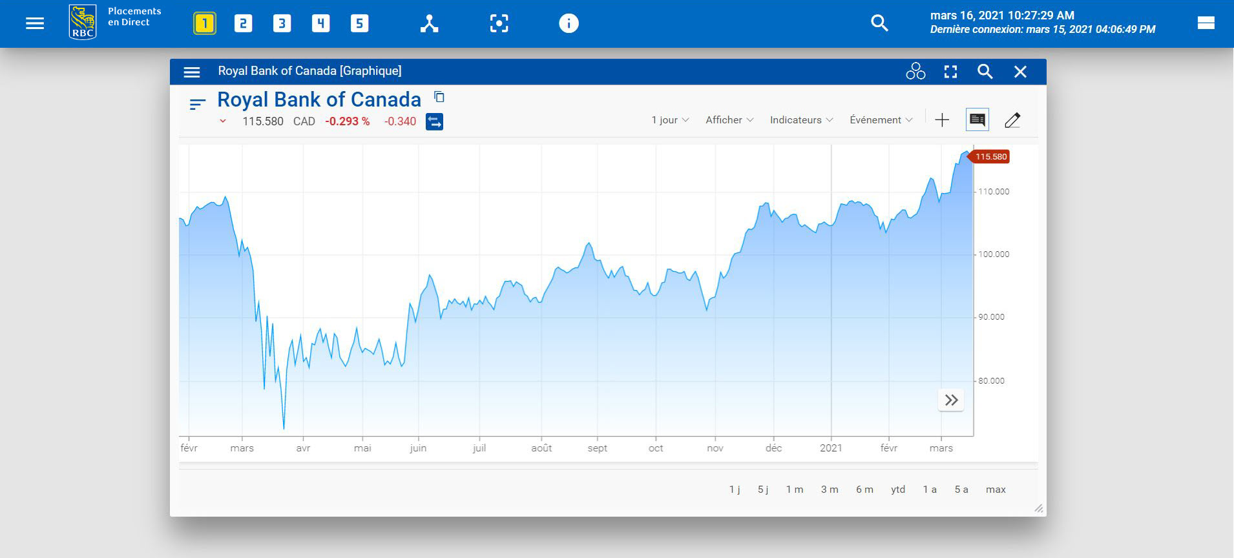The image size is (1234, 558).
Task: Click the focus target icon in top bar
Action: click(499, 24)
